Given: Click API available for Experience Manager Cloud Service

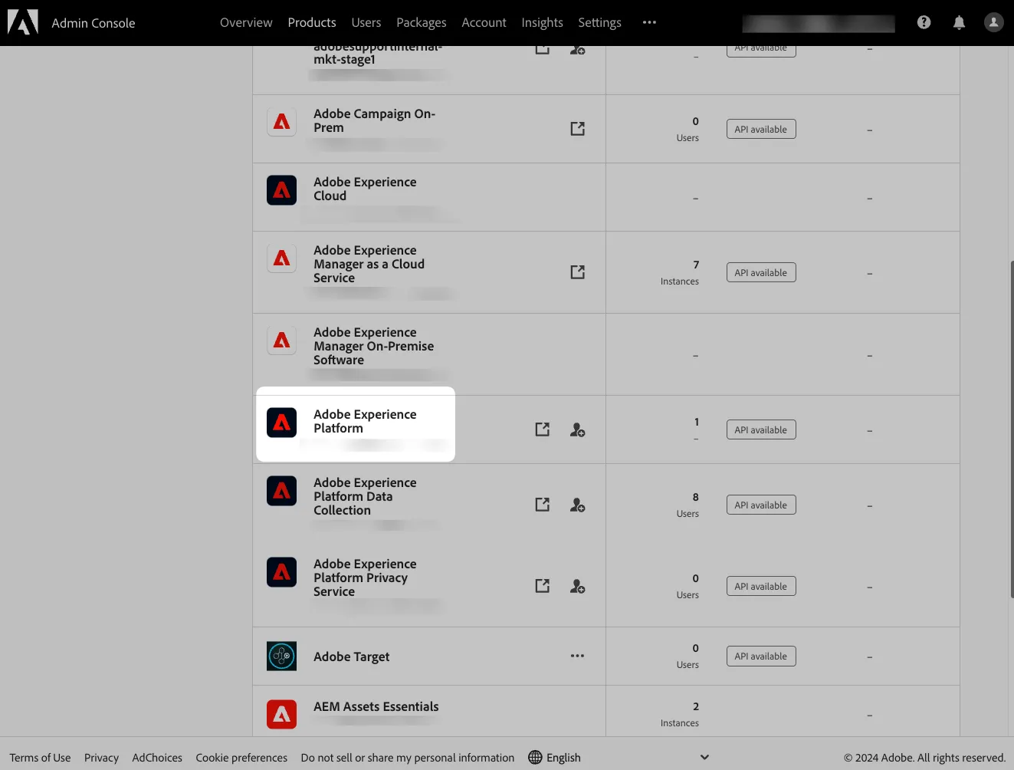Looking at the screenshot, I should (x=761, y=273).
